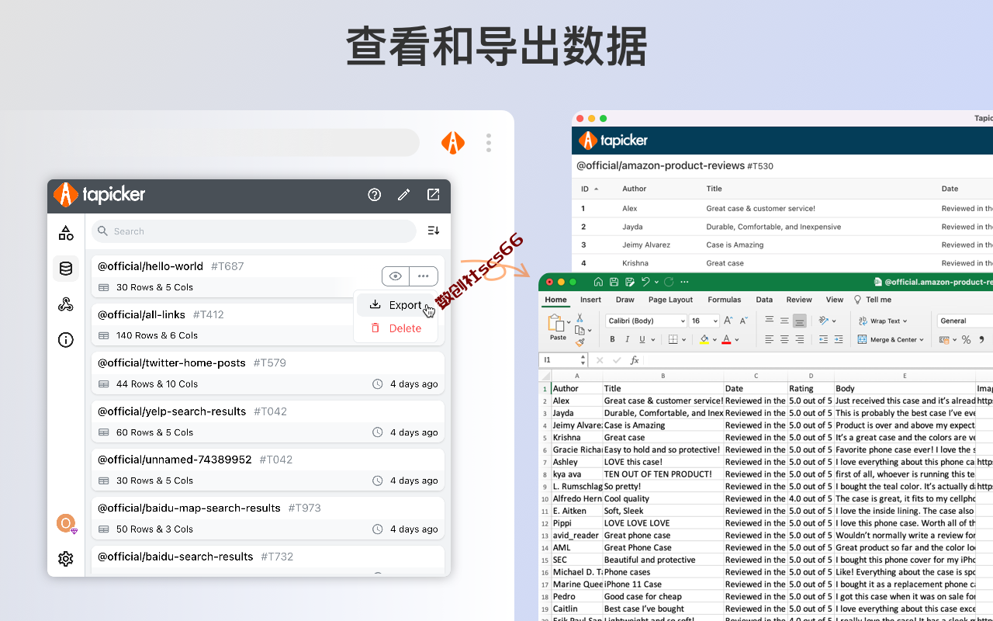The height and width of the screenshot is (621, 993).
Task: Open Tapicker in new window icon
Action: (x=434, y=195)
